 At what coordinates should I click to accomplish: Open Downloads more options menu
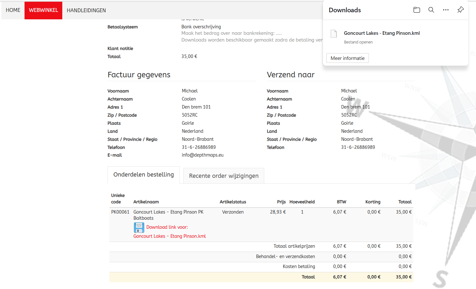pos(446,10)
